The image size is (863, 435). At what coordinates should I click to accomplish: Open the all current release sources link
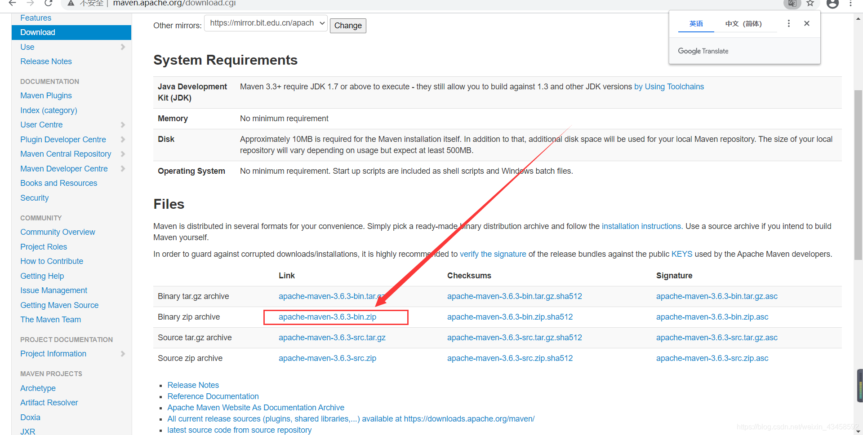351,419
